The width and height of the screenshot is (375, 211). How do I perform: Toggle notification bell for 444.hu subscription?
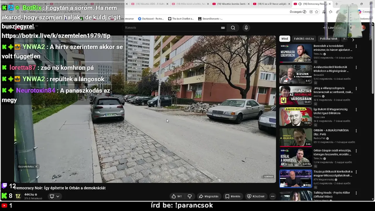tap(52, 196)
